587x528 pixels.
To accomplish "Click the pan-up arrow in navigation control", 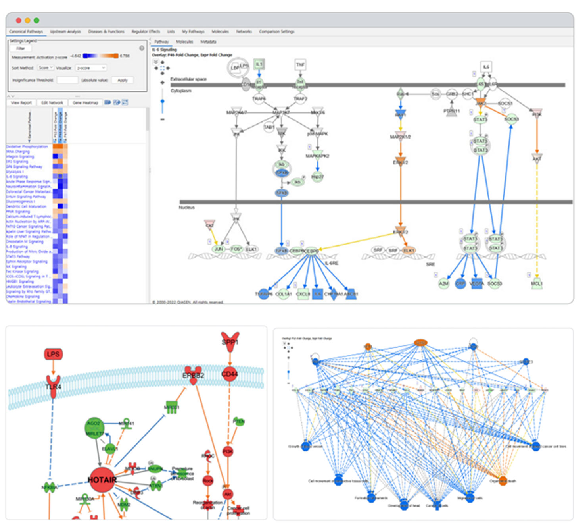I will coord(162,62).
